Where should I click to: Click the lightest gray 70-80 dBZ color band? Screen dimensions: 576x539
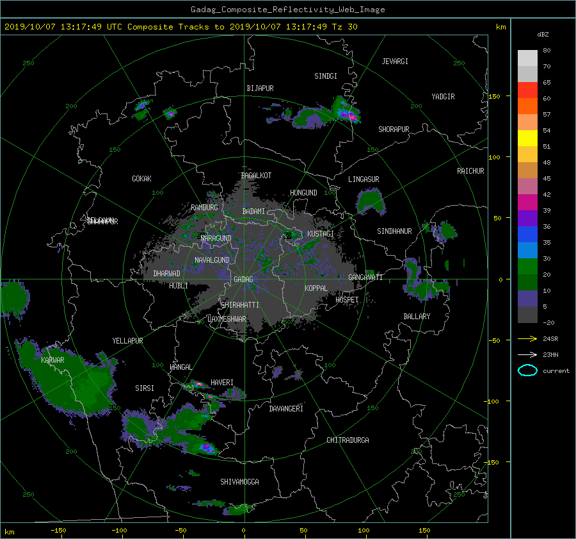point(527,58)
